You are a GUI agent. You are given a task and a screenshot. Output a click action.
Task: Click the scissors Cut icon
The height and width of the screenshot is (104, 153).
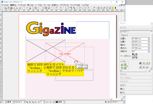pos(30,8)
